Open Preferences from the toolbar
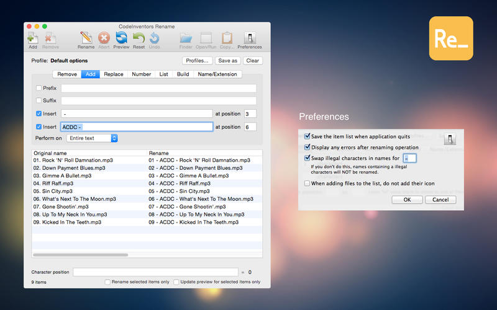This screenshot has height=310, width=497. pyautogui.click(x=250, y=38)
